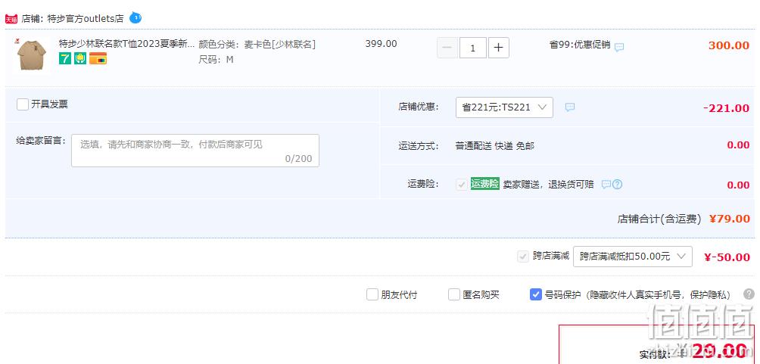The height and width of the screenshot is (364, 760).
Task: Untick the 号码保护 checkbox
Action: point(536,294)
